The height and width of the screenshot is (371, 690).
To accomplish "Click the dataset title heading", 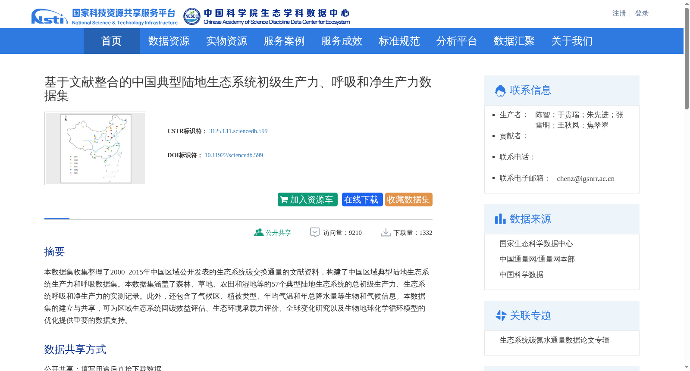I will 238,89.
